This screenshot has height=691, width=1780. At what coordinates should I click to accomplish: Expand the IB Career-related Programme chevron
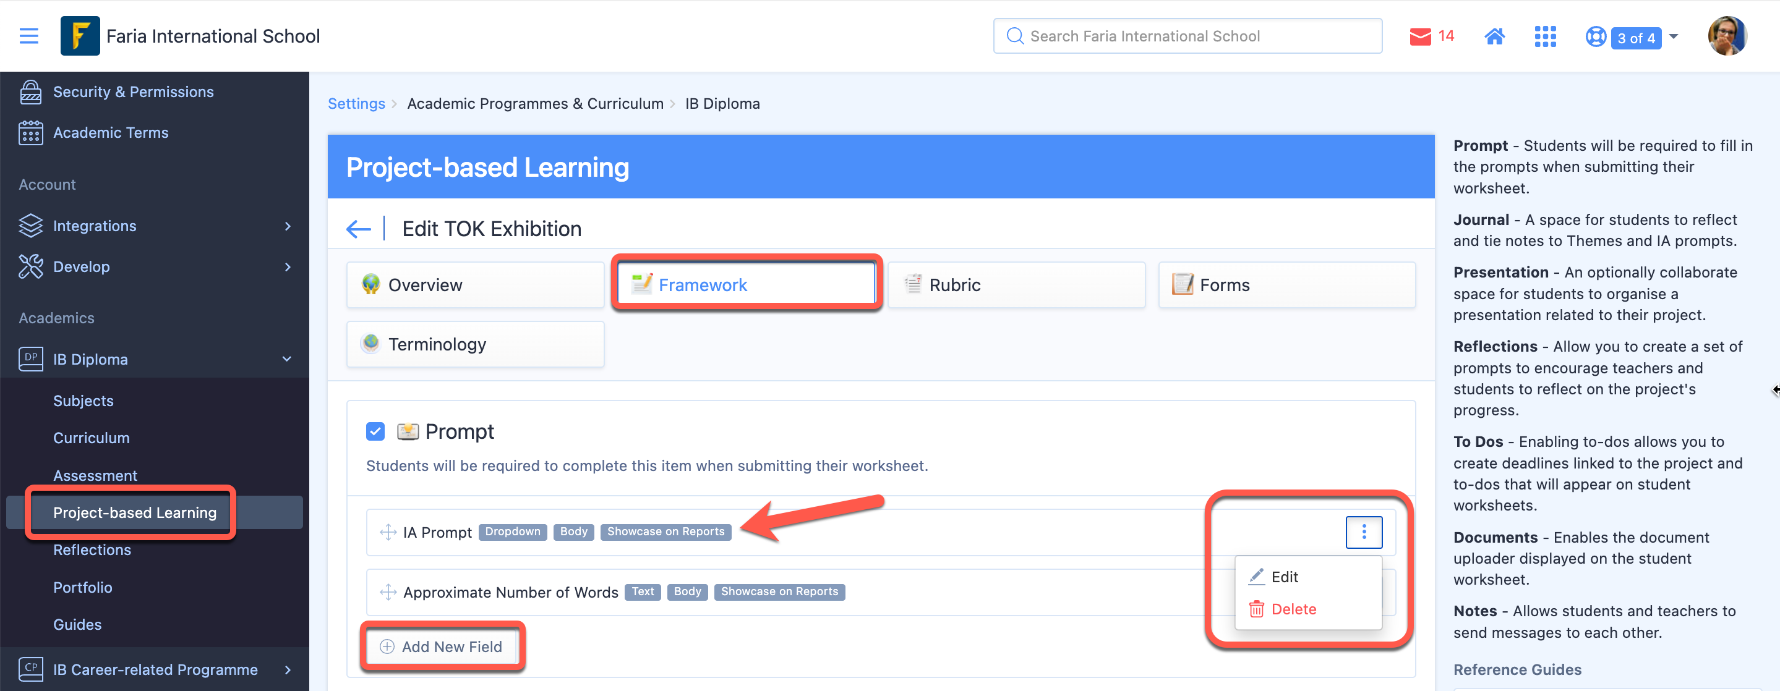tap(288, 669)
